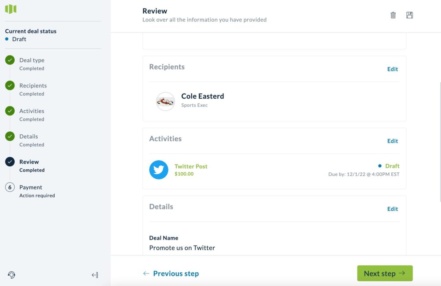
Task: Click the Review step dark checkmark
Action: 10,162
